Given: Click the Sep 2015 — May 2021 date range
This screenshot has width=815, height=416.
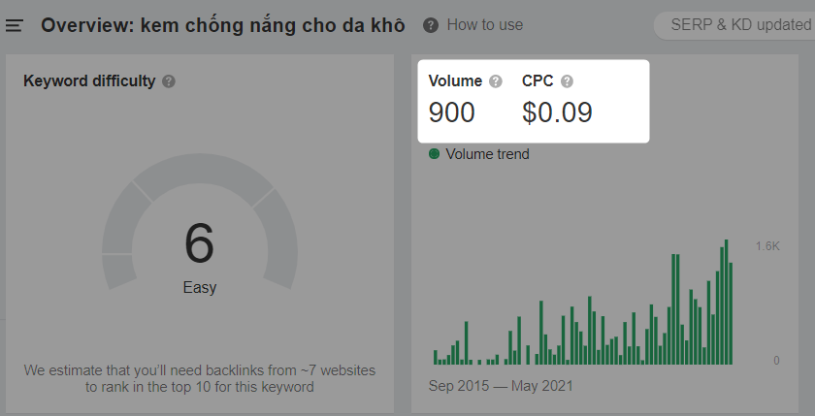Looking at the screenshot, I should pyautogui.click(x=501, y=386).
